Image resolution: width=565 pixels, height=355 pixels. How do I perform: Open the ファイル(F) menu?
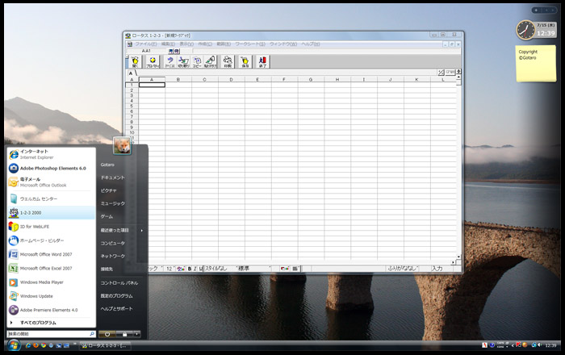146,44
